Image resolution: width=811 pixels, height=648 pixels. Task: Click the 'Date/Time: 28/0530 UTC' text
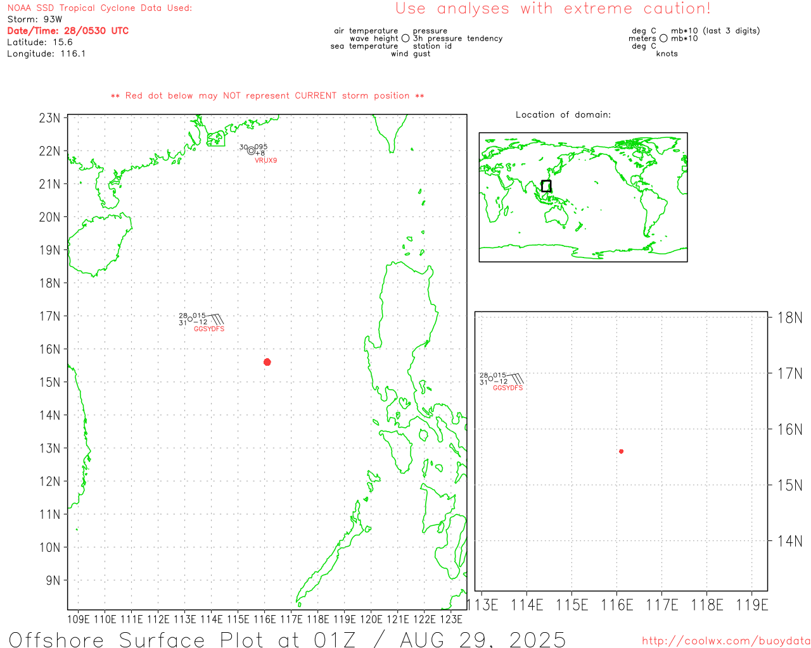(68, 31)
